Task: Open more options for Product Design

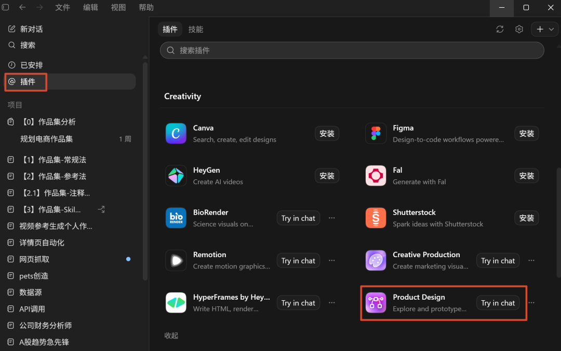Action: point(531,303)
